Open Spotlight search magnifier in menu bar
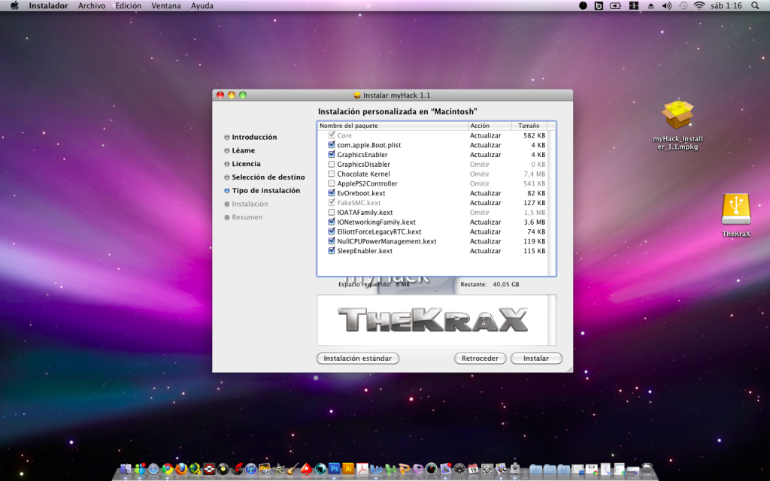This screenshot has height=481, width=770. [x=755, y=6]
